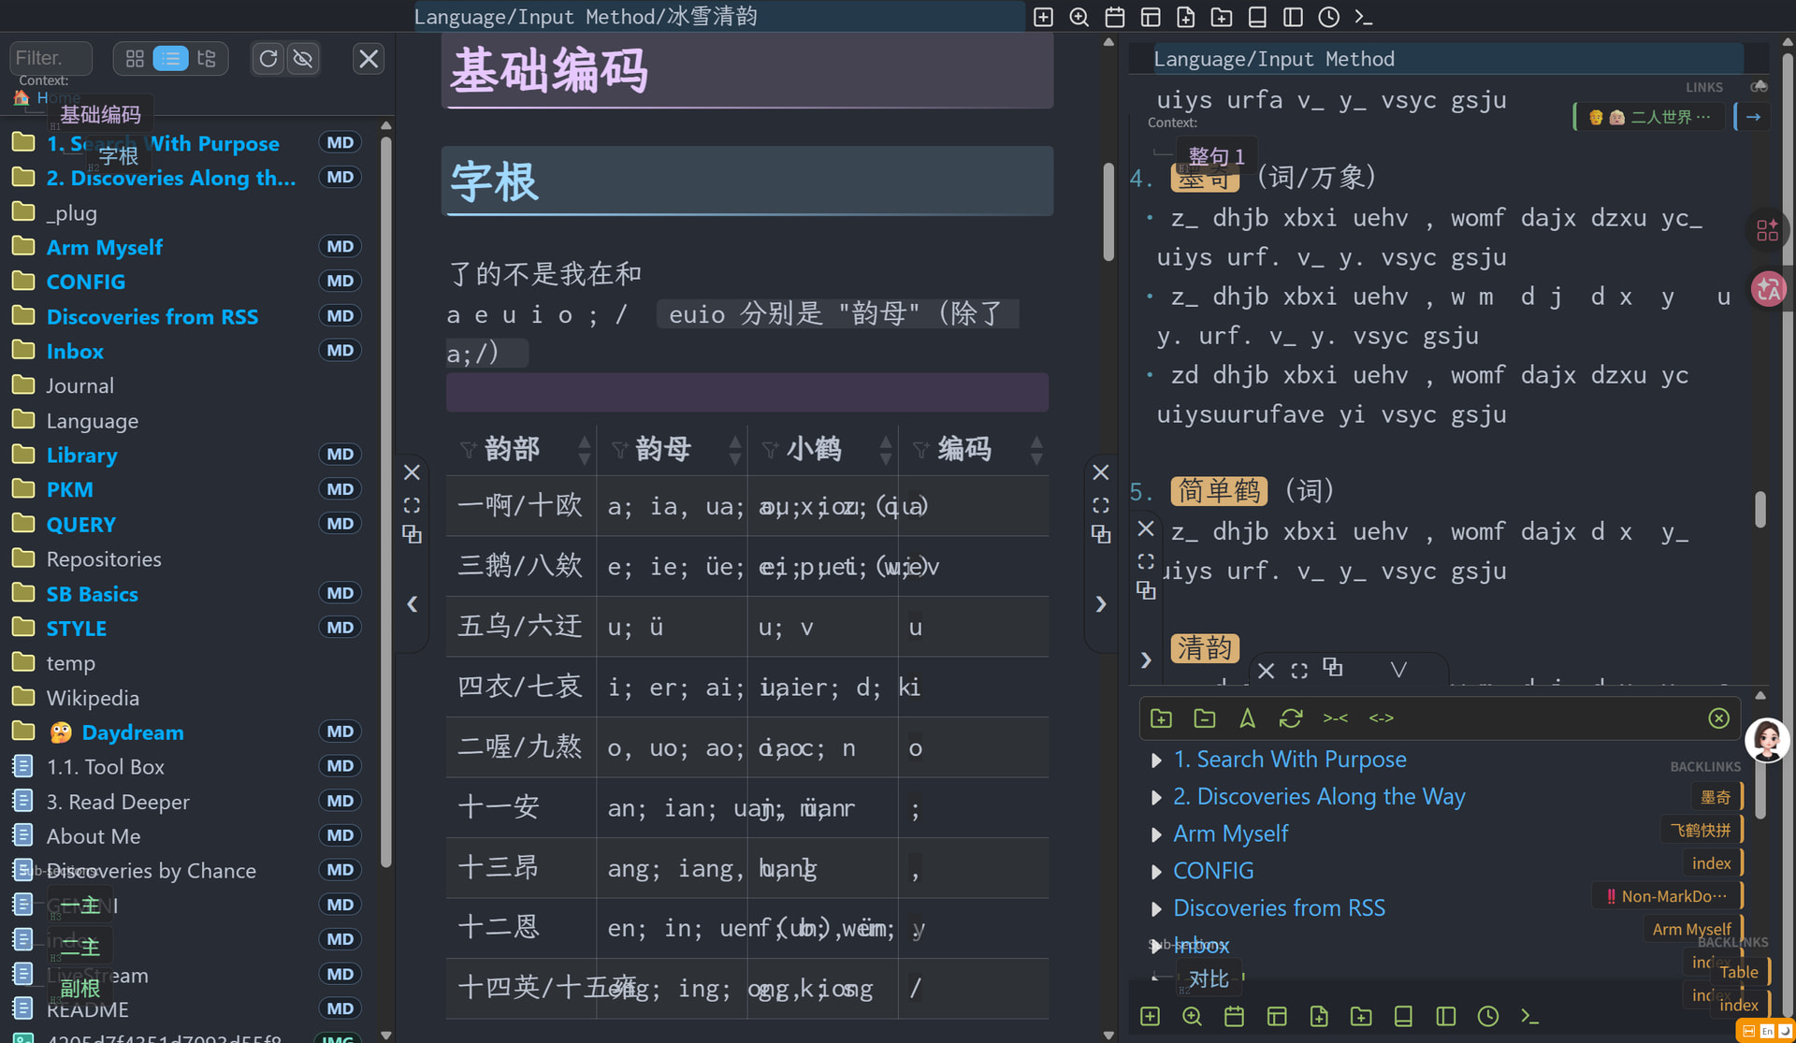1796x1043 pixels.
Task: Click the clock icon in top toolbar
Action: (x=1328, y=17)
